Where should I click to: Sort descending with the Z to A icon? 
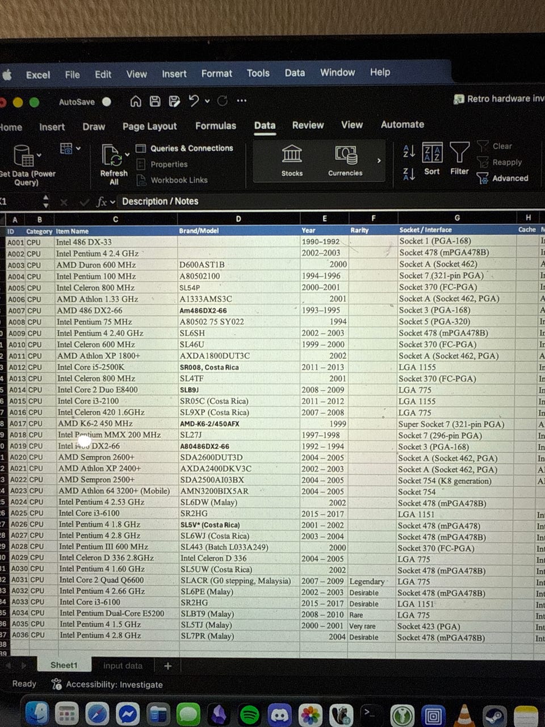pos(409,174)
